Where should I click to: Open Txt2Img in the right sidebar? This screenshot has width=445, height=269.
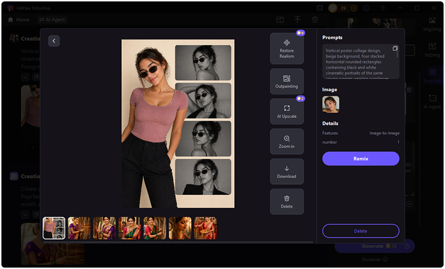point(432,50)
